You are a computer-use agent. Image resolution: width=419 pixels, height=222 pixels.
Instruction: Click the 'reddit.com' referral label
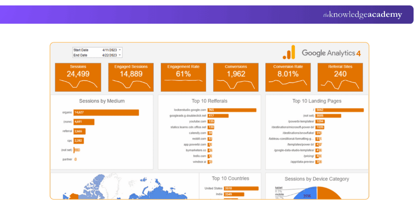(199, 139)
